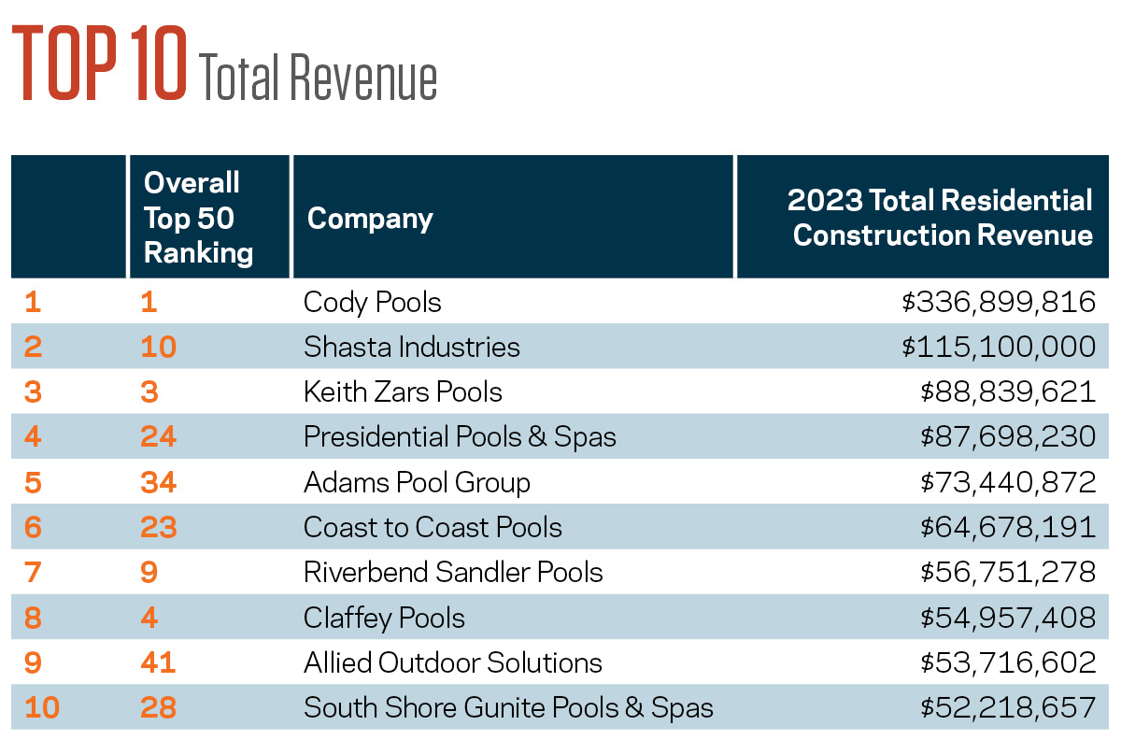The height and width of the screenshot is (740, 1121).
Task: Click the $336,899,816 revenue figure
Action: (x=998, y=302)
